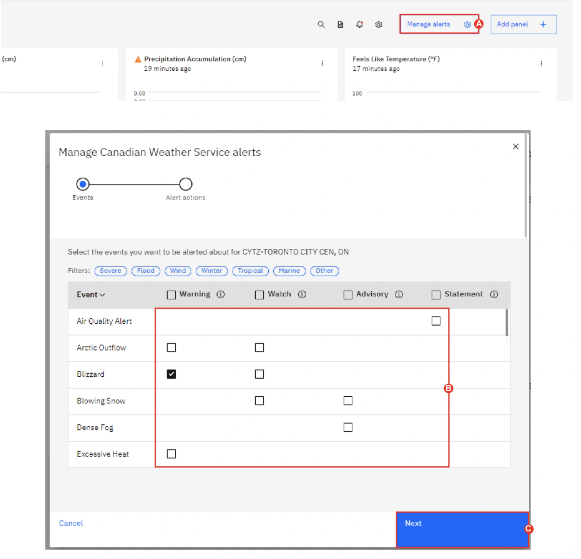Open search with the magnifier icon
581x559 pixels.
click(x=321, y=24)
